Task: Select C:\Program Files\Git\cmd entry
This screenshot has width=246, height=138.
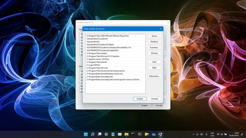Action: click(115, 68)
